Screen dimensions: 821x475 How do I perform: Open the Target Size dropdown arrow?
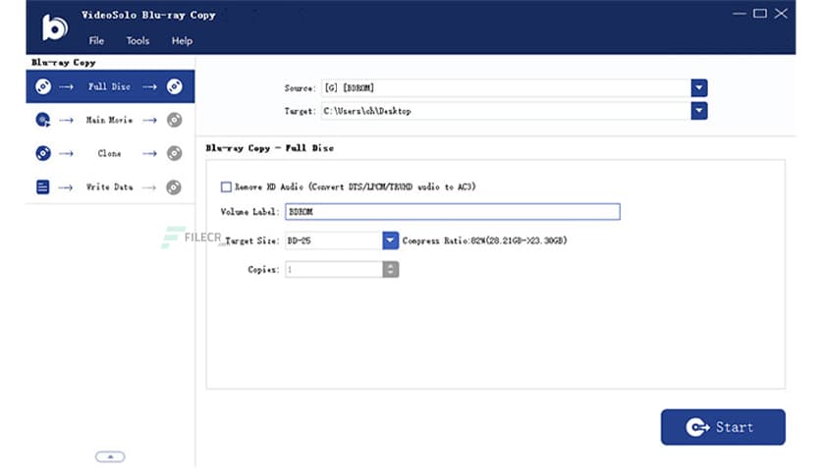tap(390, 240)
